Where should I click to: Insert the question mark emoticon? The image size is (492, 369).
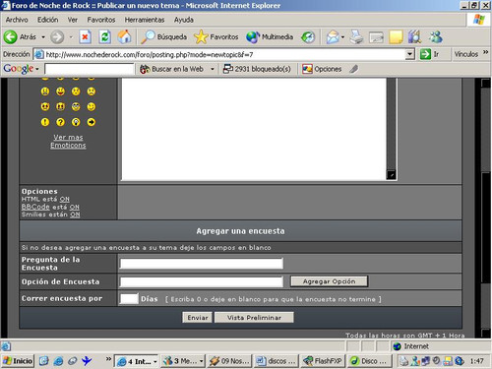tap(60, 122)
